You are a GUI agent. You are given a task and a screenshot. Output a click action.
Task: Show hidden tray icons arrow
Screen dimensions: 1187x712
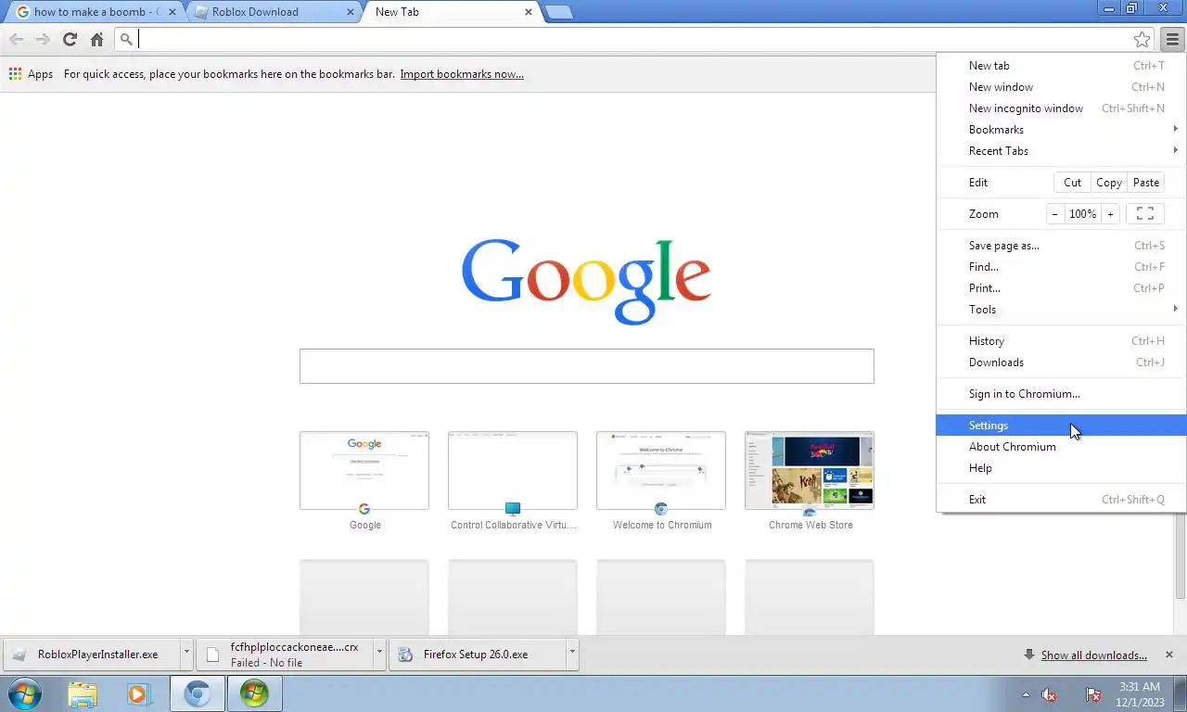point(1026,694)
